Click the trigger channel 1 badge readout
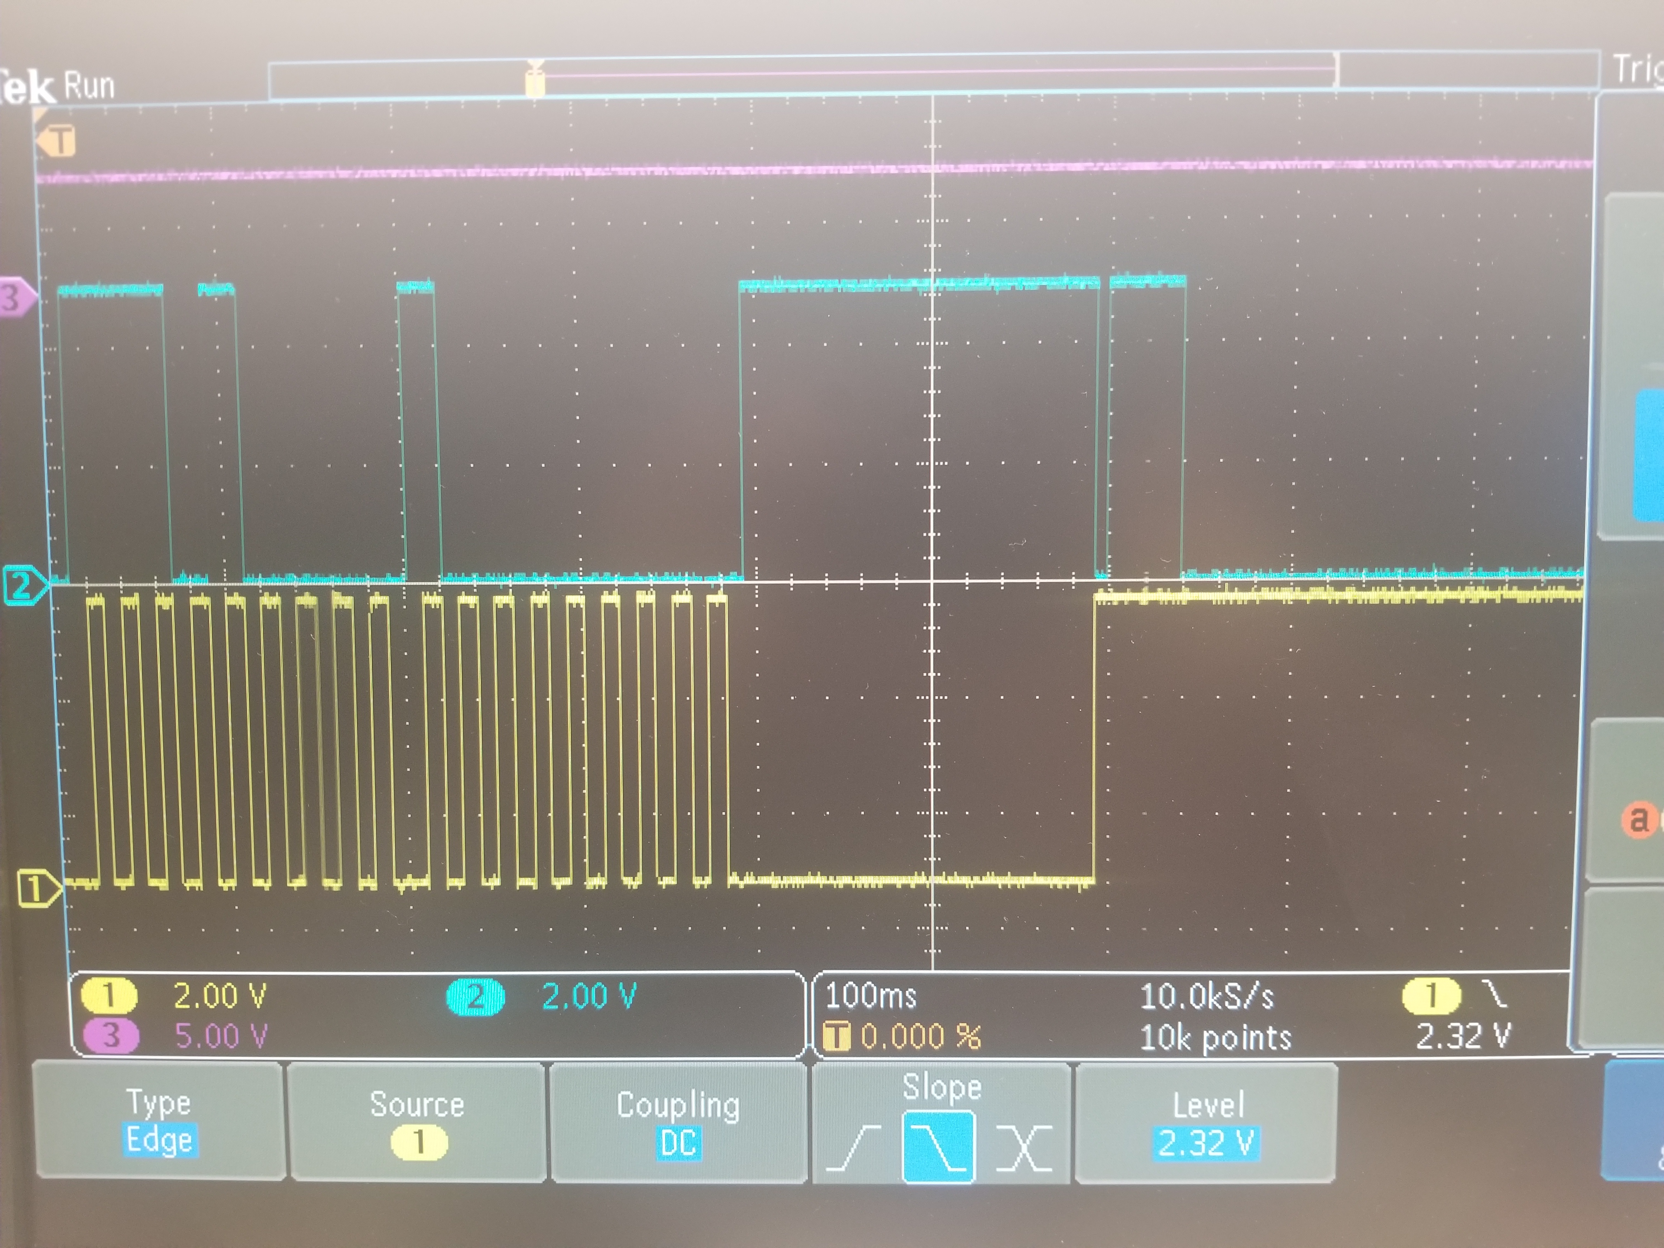Image resolution: width=1664 pixels, height=1248 pixels. point(1431,995)
